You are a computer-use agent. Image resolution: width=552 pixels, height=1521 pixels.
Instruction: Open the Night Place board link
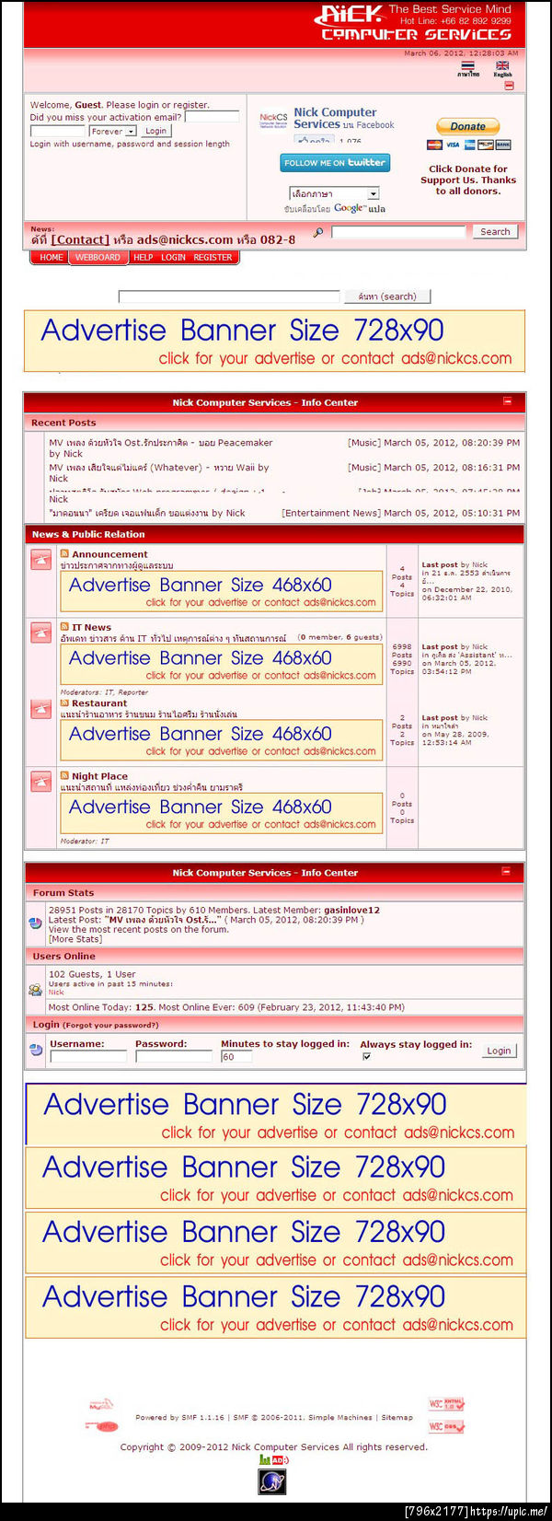pyautogui.click(x=99, y=776)
